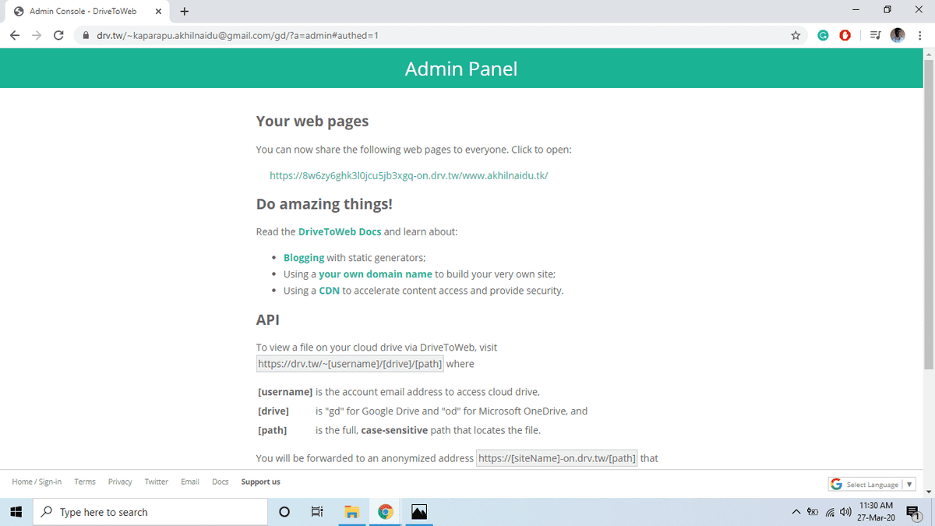This screenshot has width=935, height=526.
Task: Open the Photos app taskbar icon
Action: point(419,512)
